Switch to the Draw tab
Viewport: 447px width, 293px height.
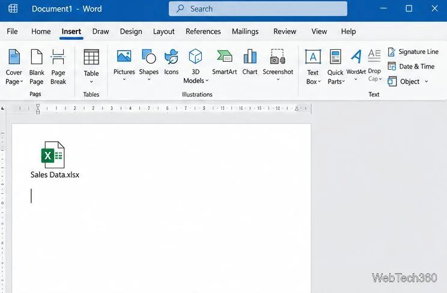100,31
